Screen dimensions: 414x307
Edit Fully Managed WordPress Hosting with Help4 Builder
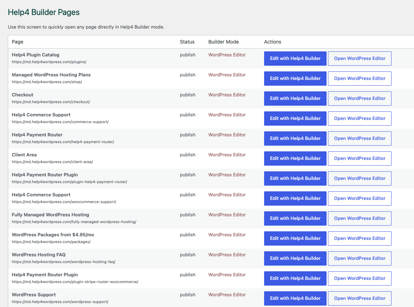(x=295, y=218)
